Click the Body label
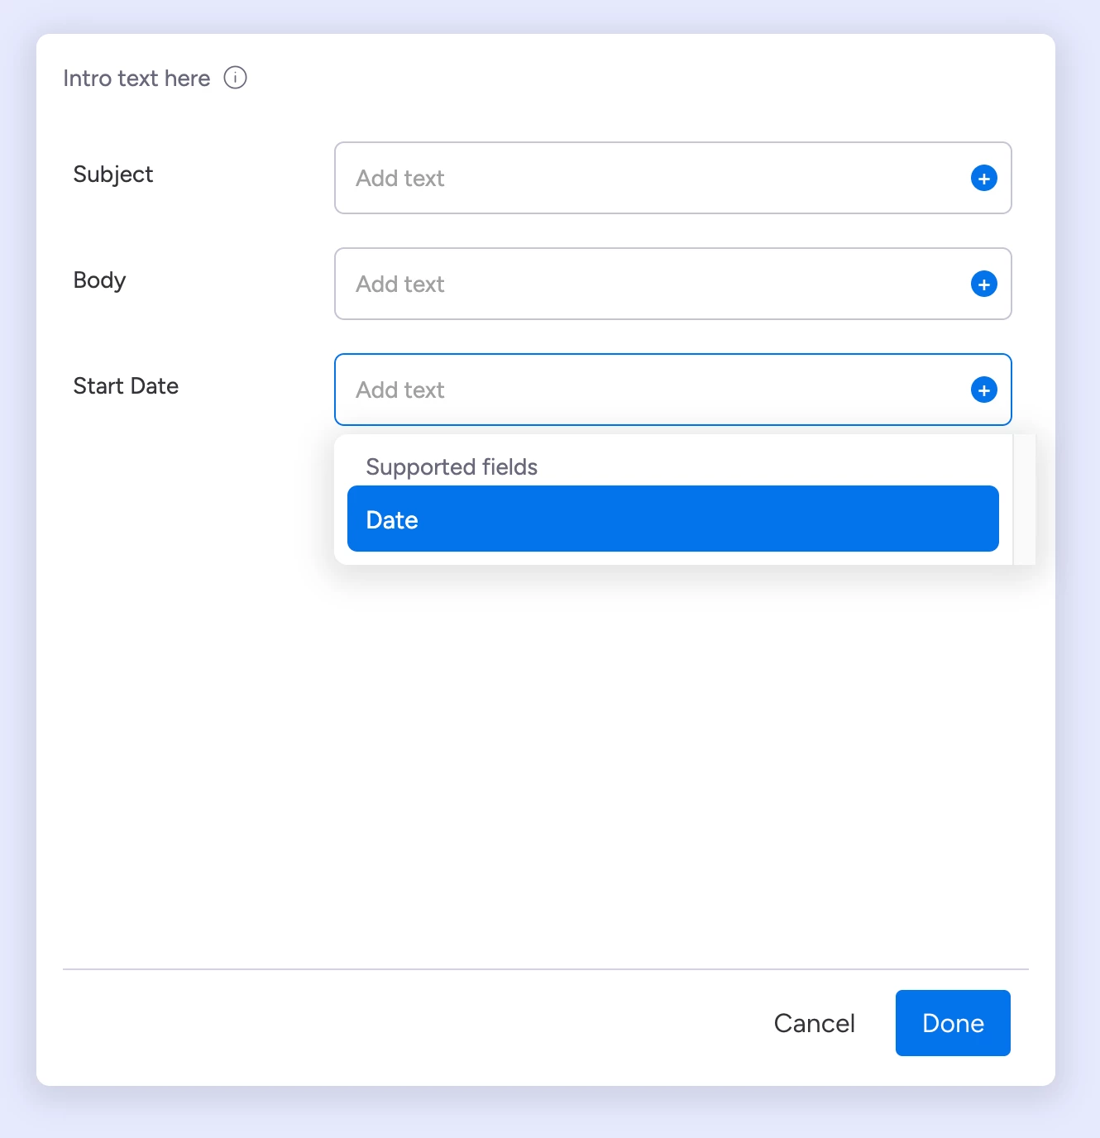The image size is (1100, 1138). [x=99, y=280]
